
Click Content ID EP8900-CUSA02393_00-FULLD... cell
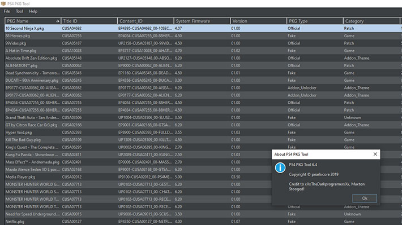(x=145, y=133)
